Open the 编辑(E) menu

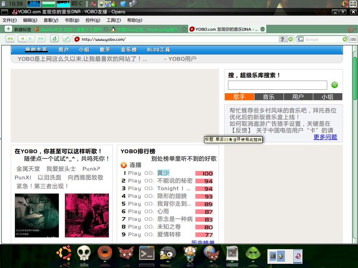(30, 20)
